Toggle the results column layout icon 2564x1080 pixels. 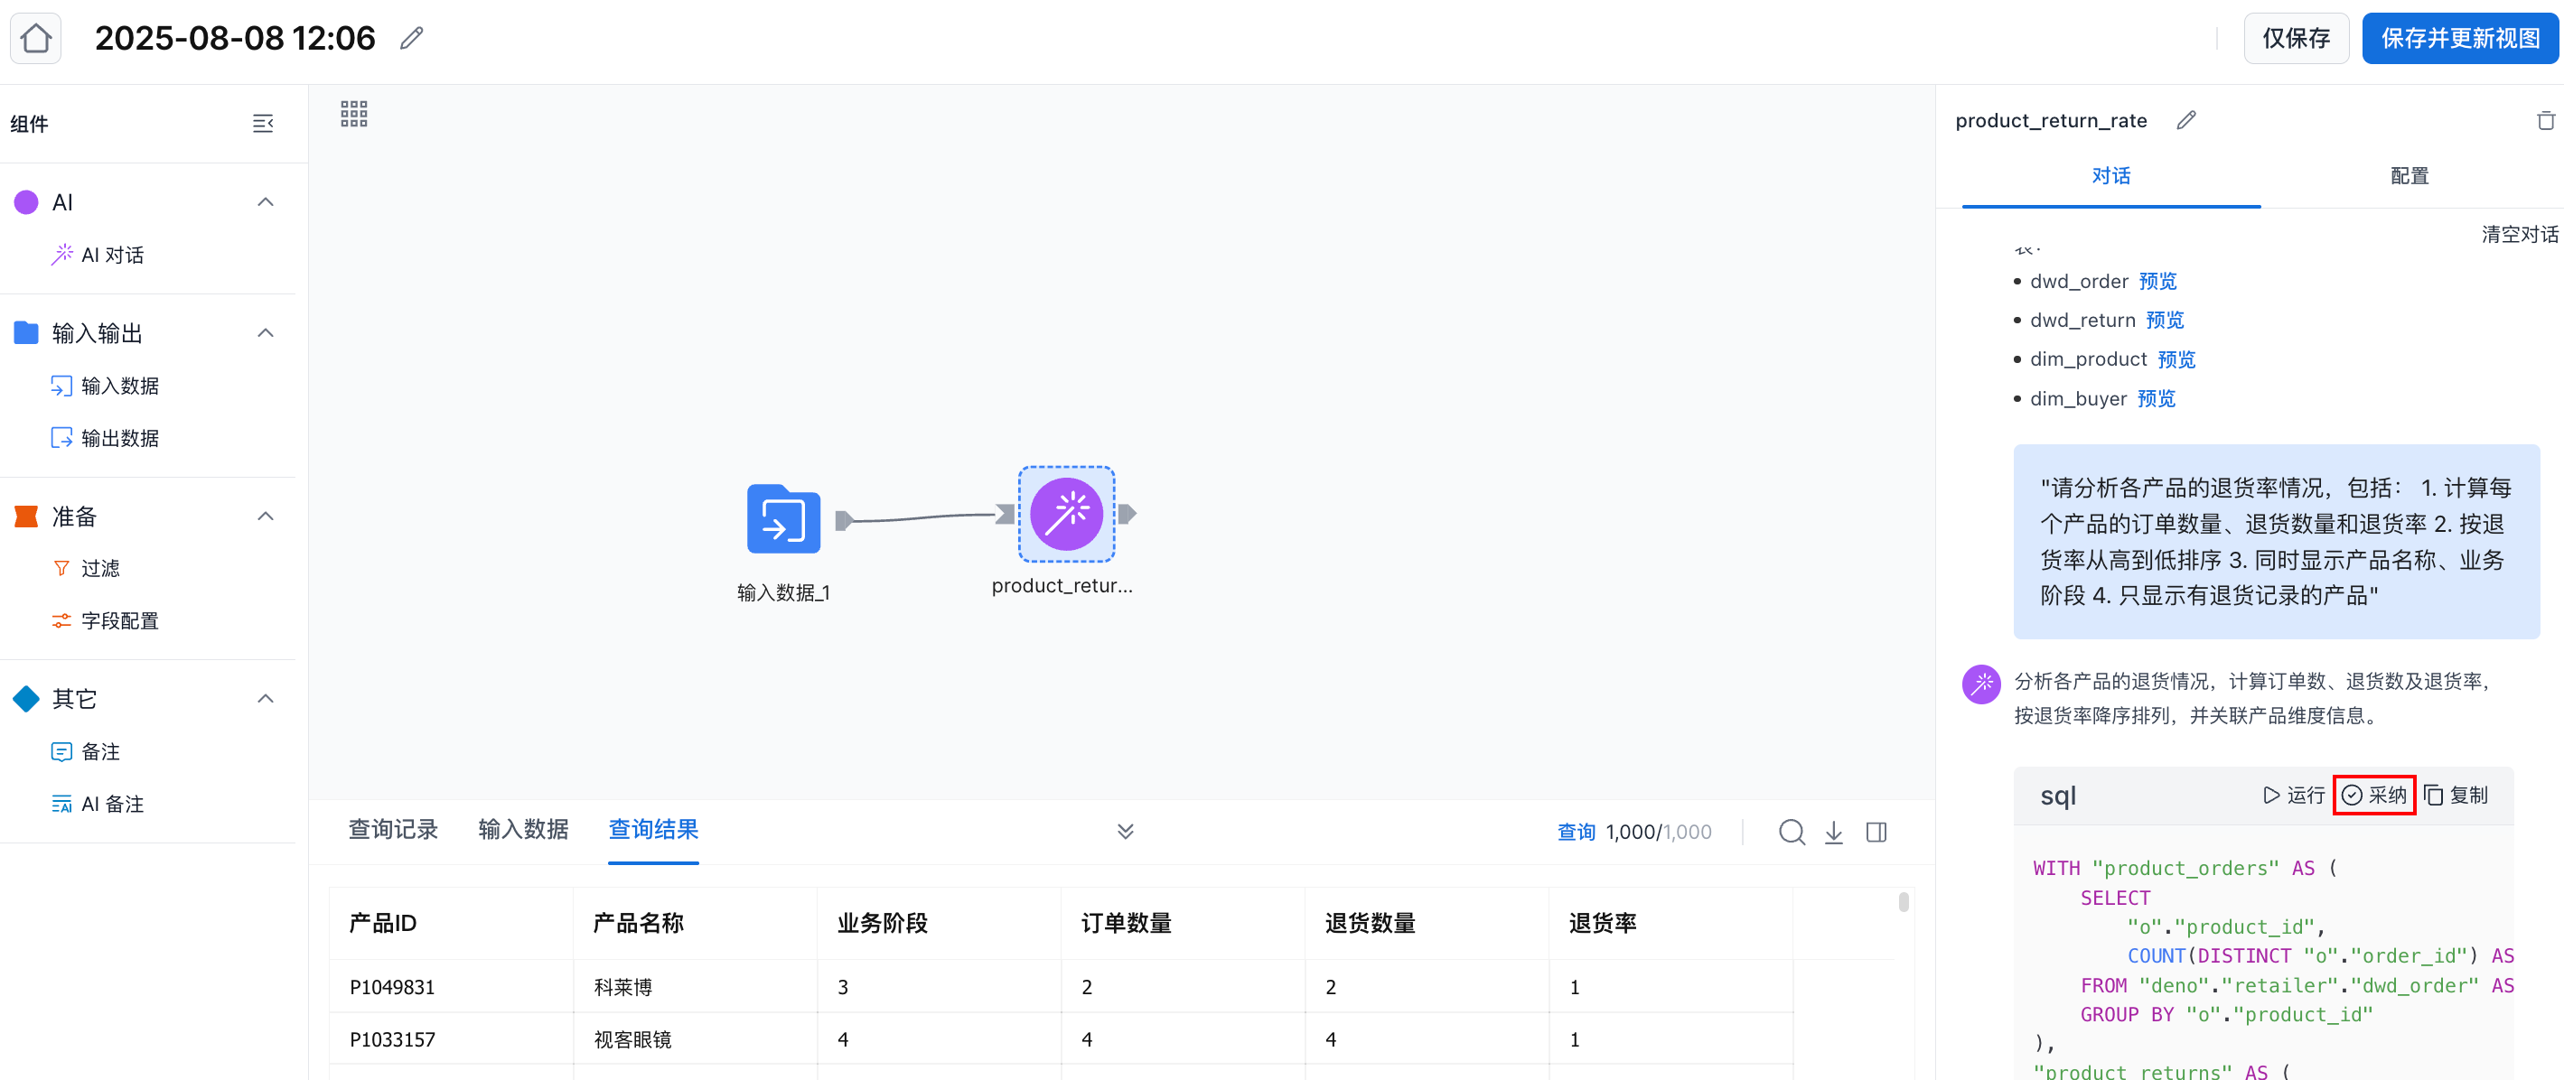[x=1876, y=832]
